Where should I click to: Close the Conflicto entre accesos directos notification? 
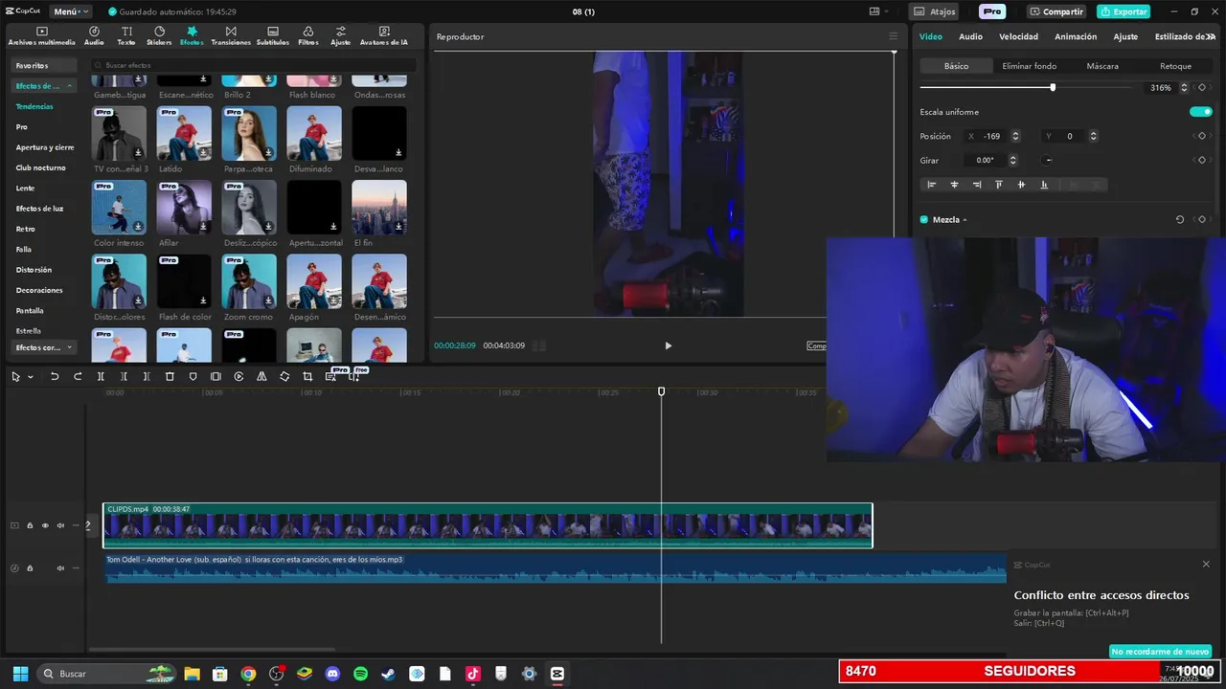(x=1206, y=564)
